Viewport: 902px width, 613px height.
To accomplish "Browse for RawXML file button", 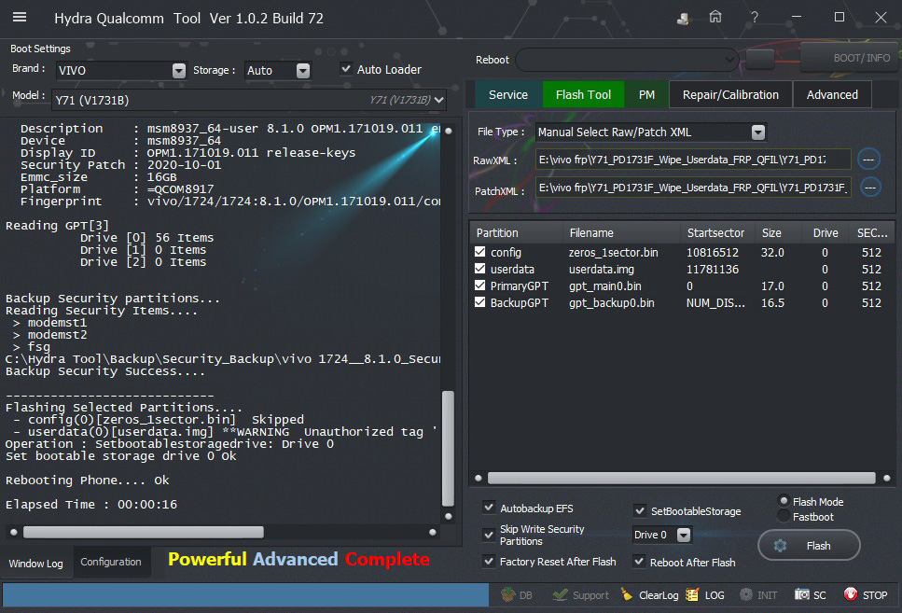I will tap(869, 160).
